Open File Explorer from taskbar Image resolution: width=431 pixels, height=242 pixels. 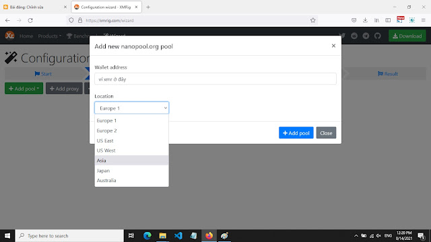click(x=163, y=236)
